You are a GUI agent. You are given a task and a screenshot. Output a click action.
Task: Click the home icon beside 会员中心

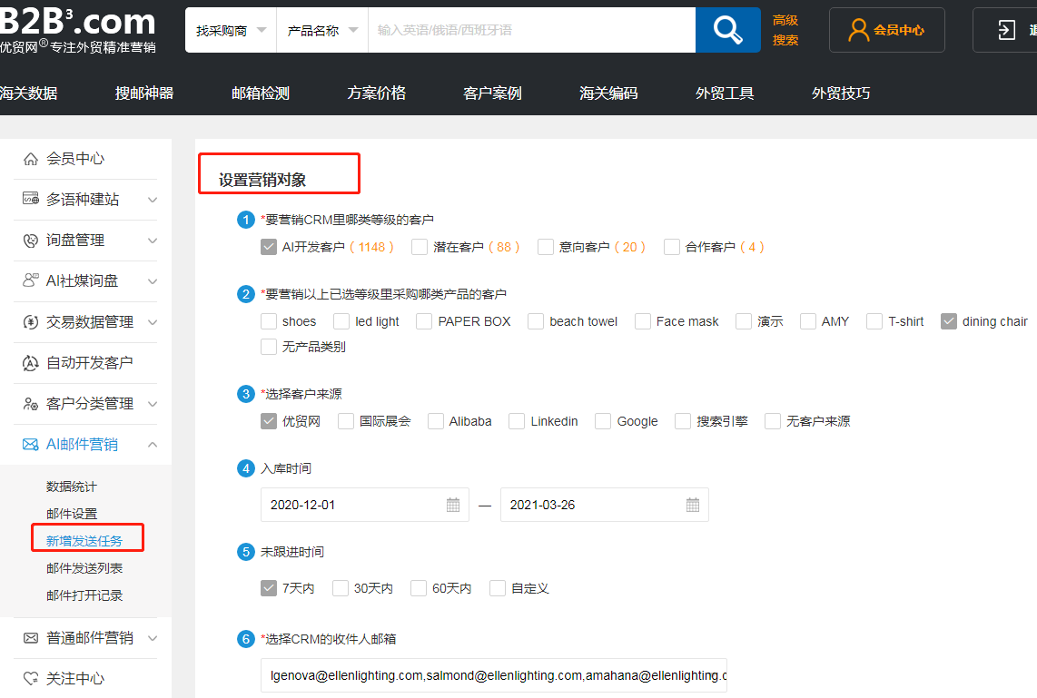tap(31, 160)
